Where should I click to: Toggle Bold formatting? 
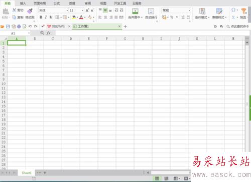41,17
